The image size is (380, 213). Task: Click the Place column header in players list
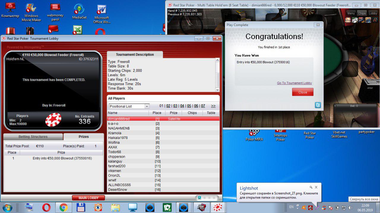tap(157, 113)
